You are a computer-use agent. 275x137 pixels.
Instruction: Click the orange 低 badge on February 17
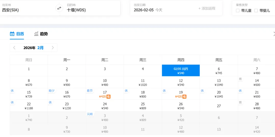coord(108,97)
